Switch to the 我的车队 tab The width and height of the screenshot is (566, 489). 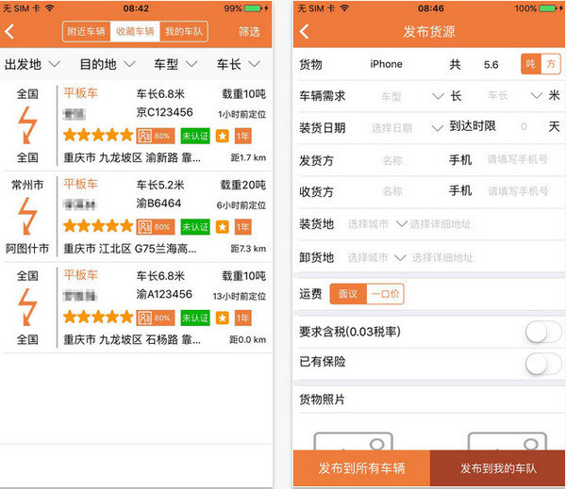point(184,32)
